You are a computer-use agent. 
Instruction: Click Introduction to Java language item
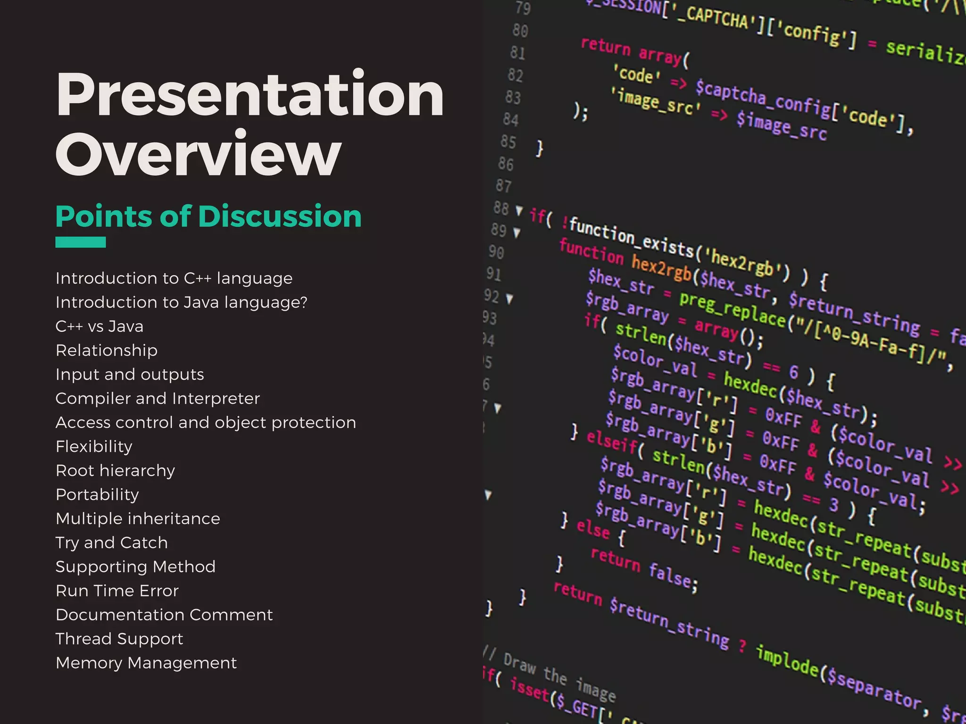point(181,302)
